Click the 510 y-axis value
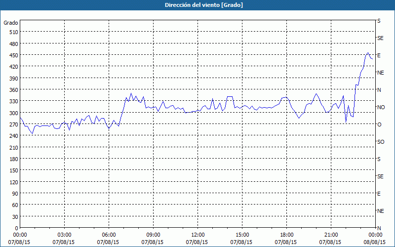The image size is (395, 247). pyautogui.click(x=14, y=32)
